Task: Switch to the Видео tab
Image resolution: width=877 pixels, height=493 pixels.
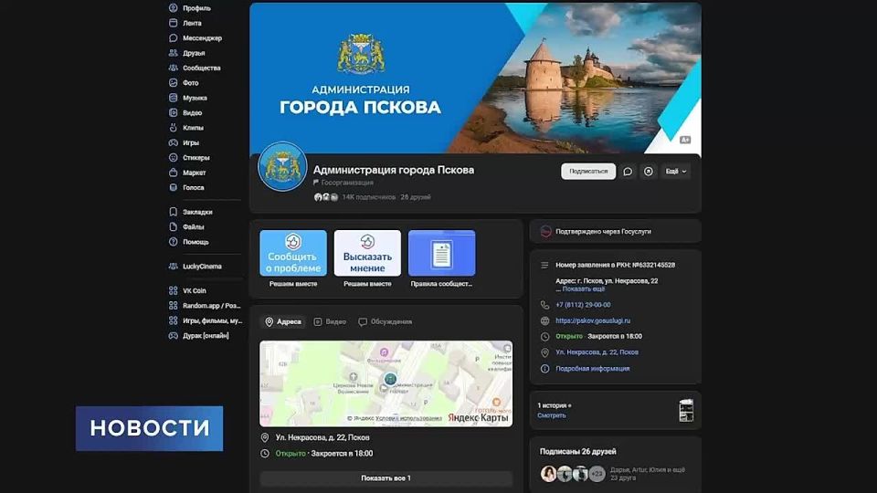Action: coord(330,322)
